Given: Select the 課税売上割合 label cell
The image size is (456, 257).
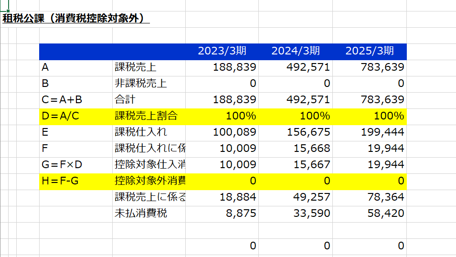Looking at the screenshot, I should (x=149, y=116).
